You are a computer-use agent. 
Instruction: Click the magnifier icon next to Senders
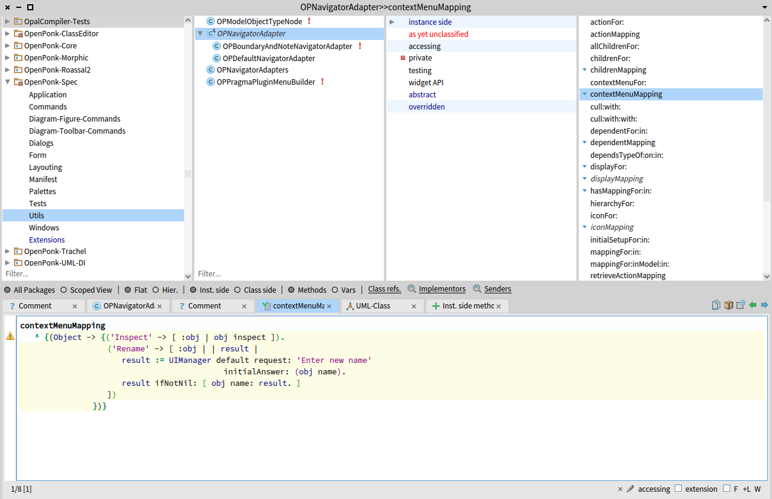click(477, 289)
